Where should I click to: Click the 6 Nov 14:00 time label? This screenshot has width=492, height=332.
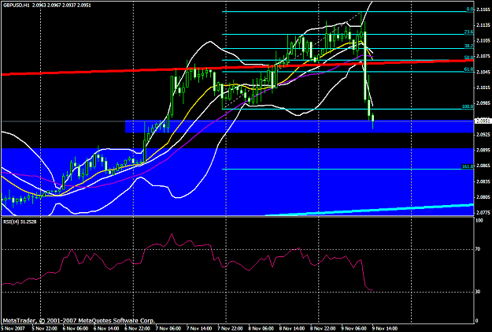(x=106, y=329)
